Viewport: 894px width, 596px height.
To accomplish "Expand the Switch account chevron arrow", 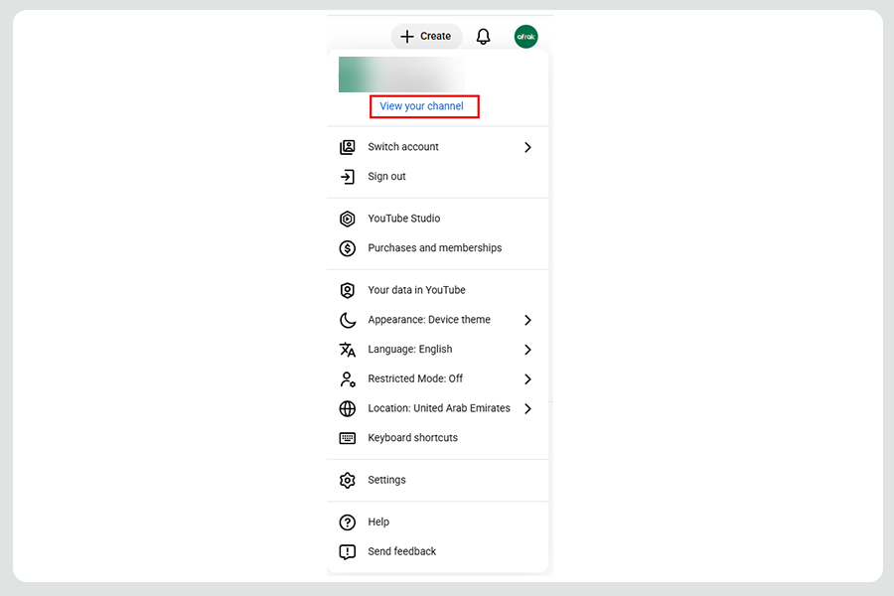I will pos(527,147).
